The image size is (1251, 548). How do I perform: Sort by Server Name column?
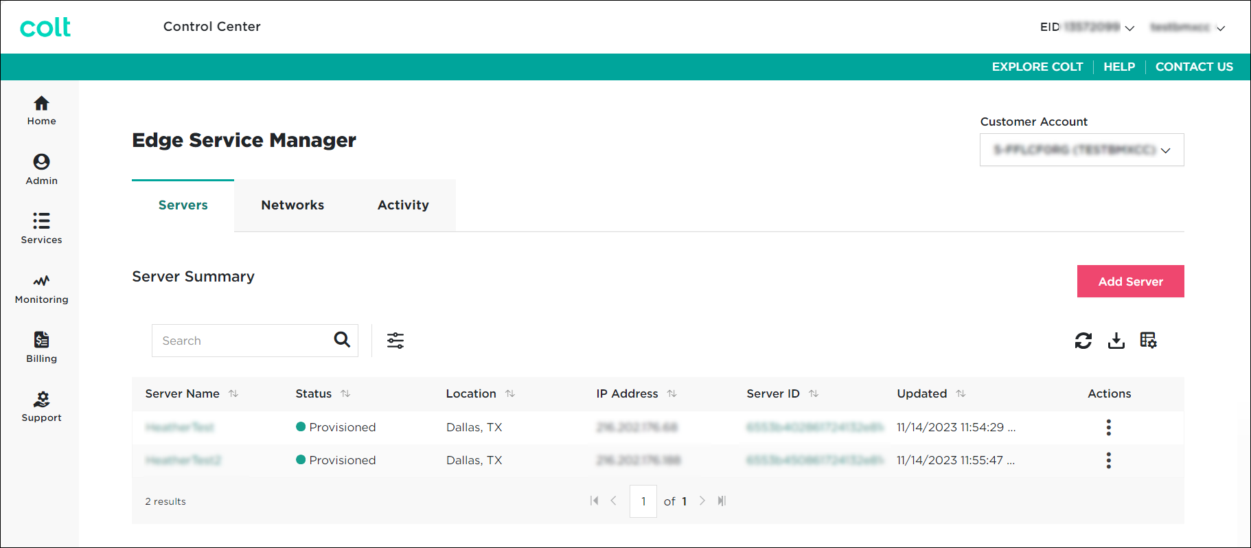pos(233,393)
